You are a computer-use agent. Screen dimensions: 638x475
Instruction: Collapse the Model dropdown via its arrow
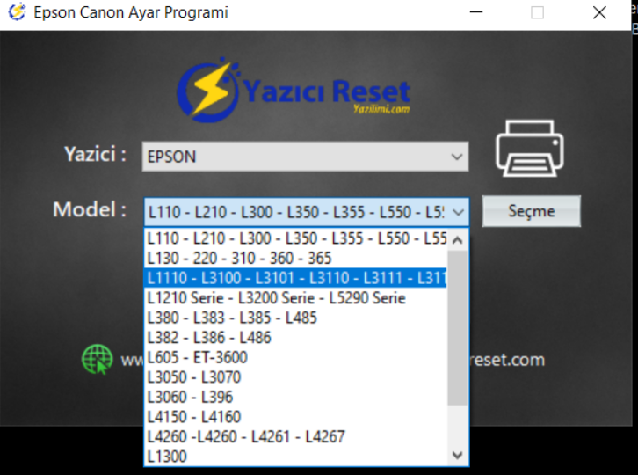(458, 212)
